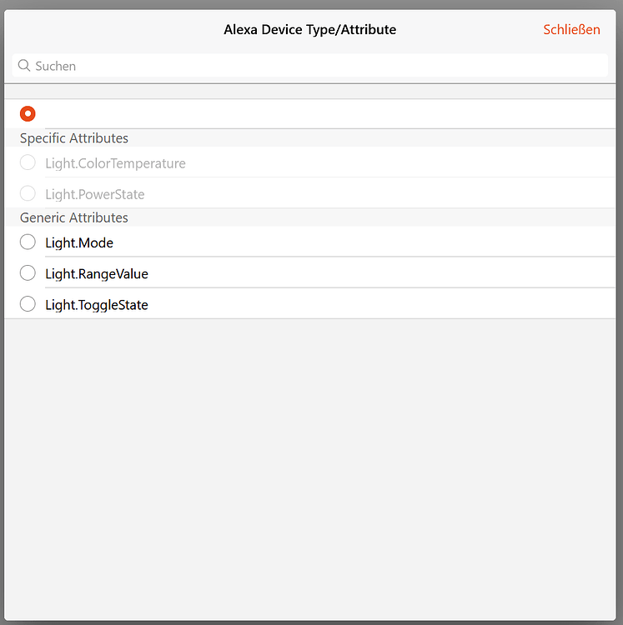
Task: Choose the Light.Mode radio button
Action: (x=28, y=242)
